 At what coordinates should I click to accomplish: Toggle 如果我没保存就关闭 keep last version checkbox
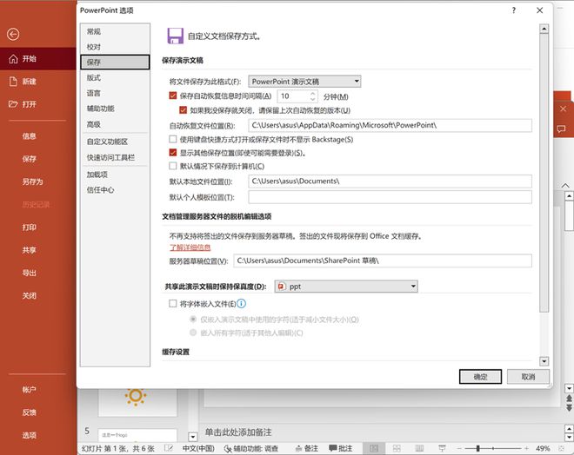click(x=183, y=110)
